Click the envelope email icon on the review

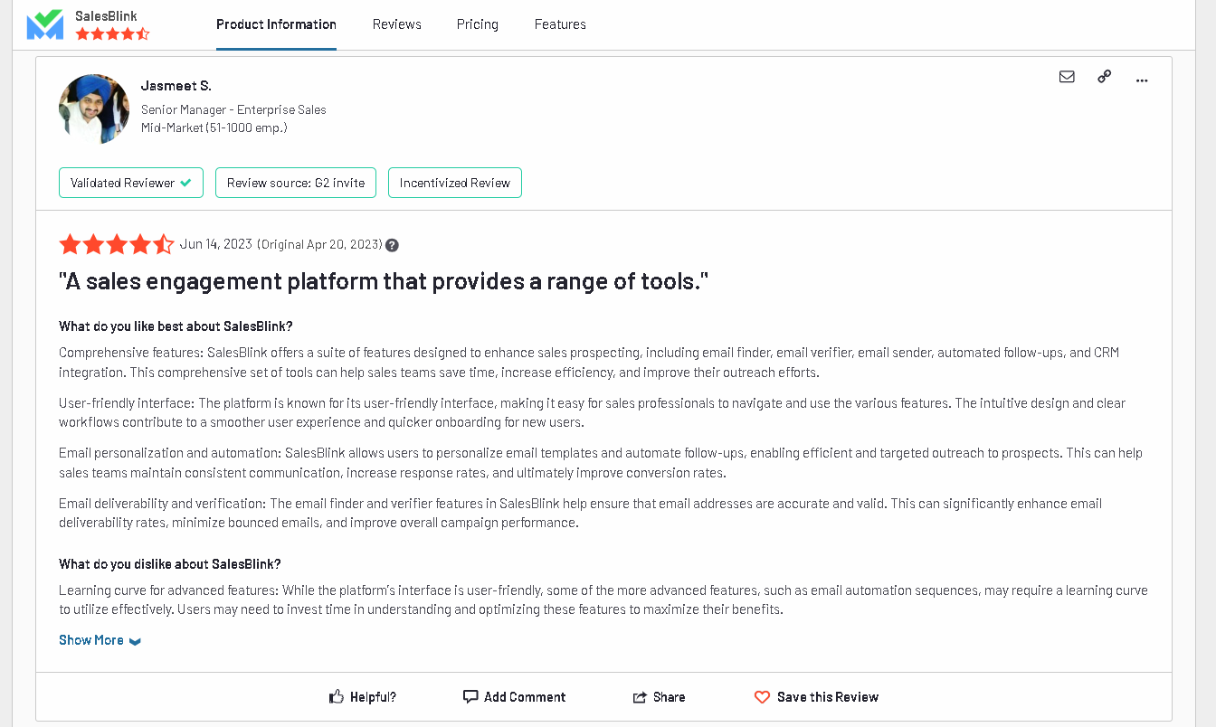[1067, 77]
